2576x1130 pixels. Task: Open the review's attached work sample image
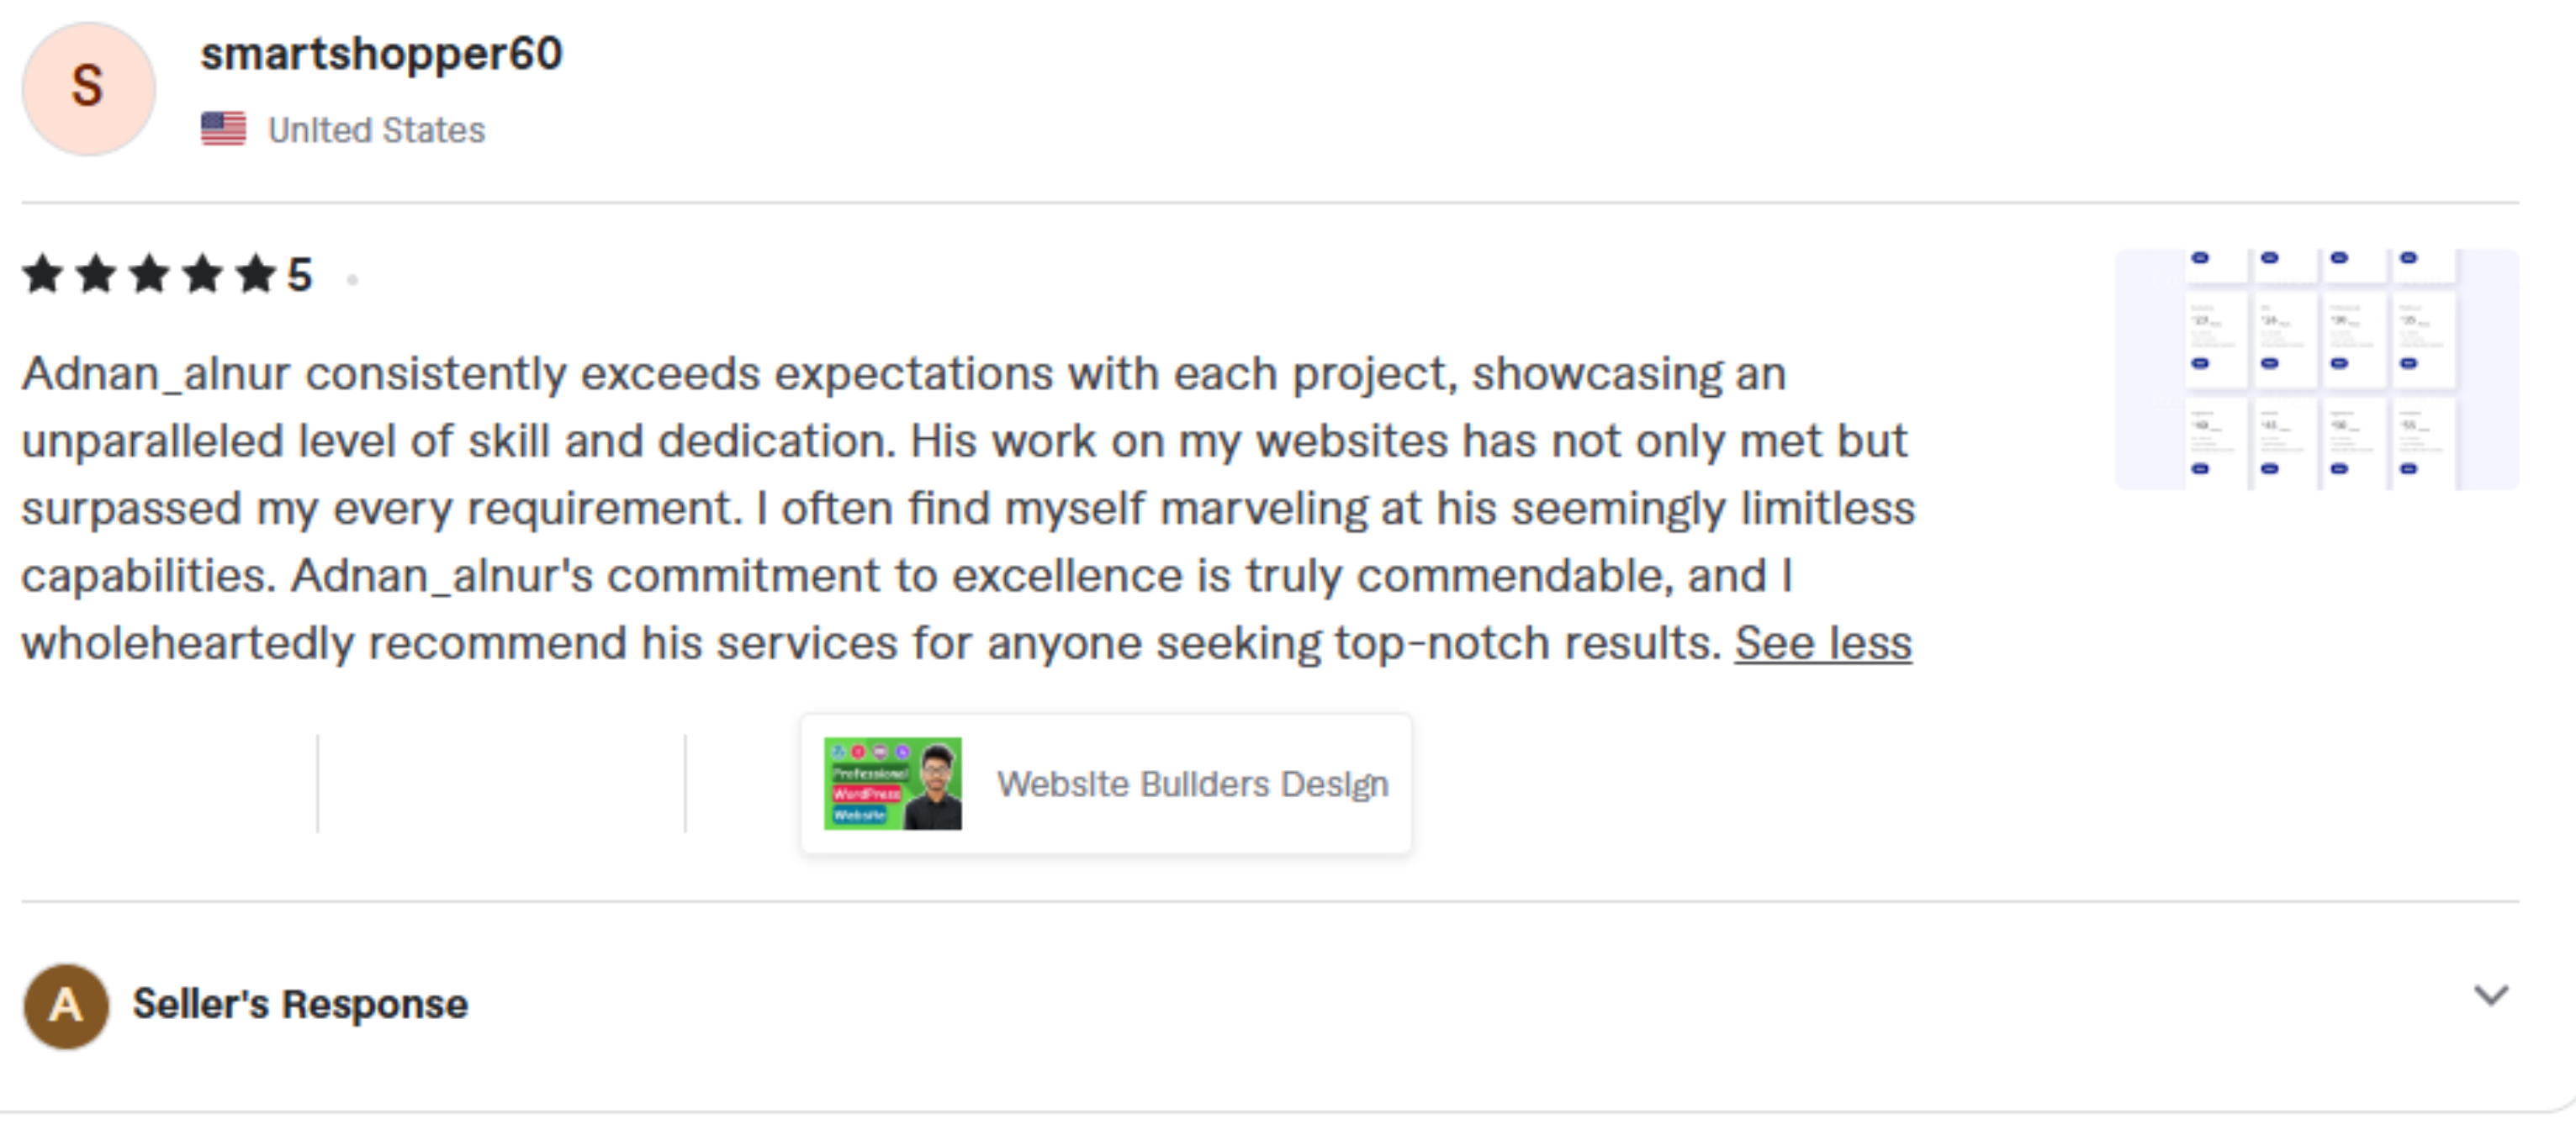pyautogui.click(x=2316, y=369)
